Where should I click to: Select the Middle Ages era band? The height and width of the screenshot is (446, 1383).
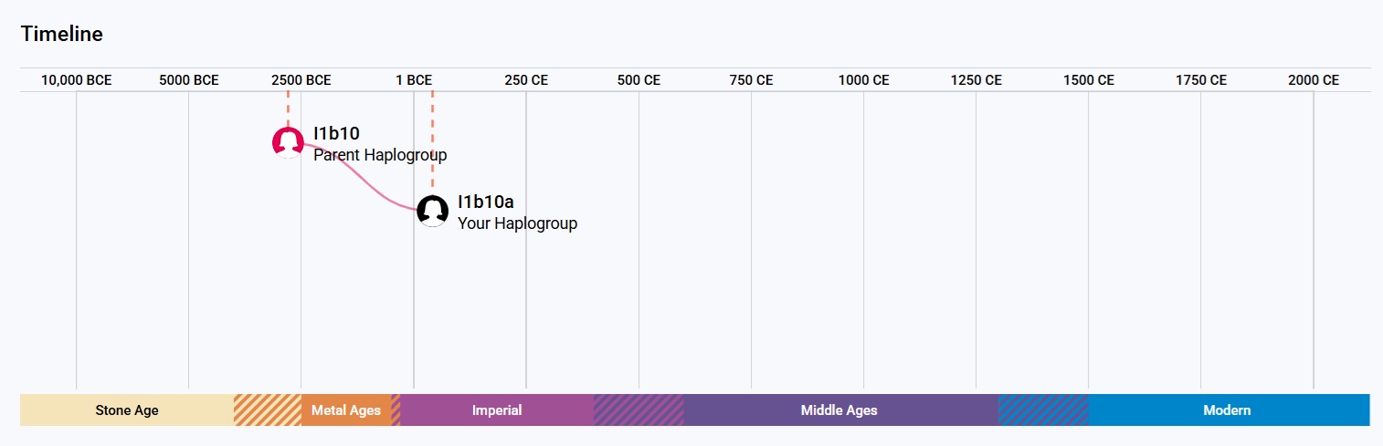(x=839, y=410)
